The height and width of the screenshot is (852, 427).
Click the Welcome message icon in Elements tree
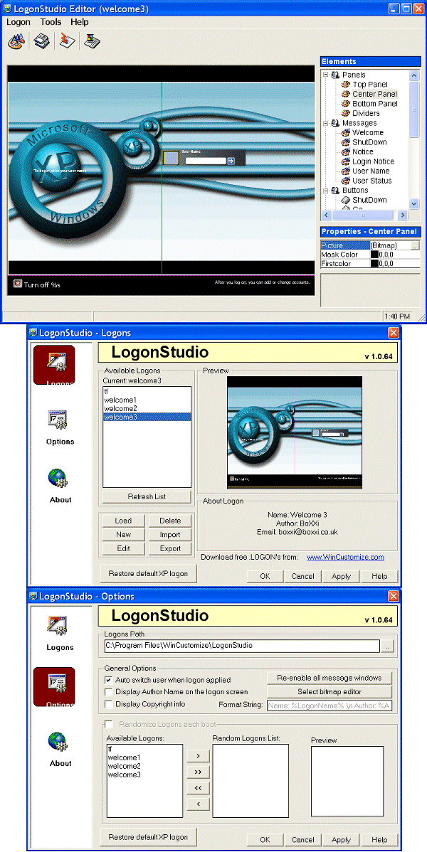point(345,132)
